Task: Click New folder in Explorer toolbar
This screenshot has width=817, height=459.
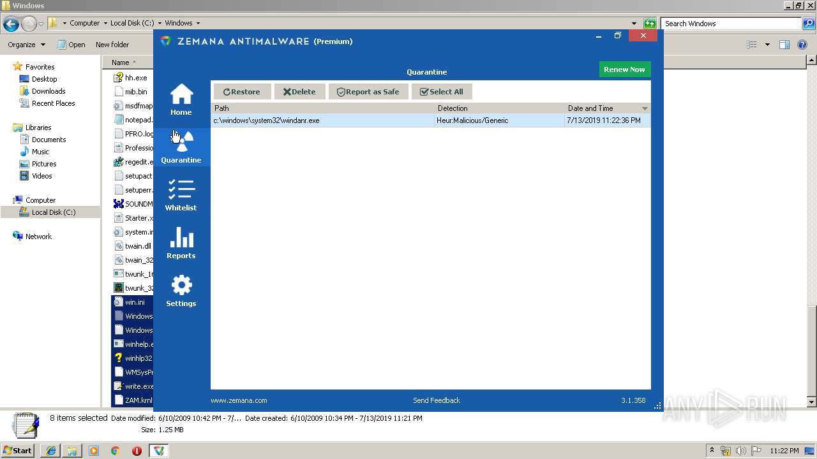Action: tap(112, 45)
